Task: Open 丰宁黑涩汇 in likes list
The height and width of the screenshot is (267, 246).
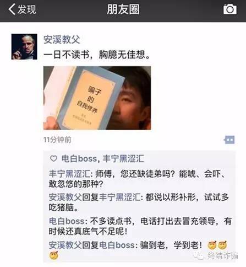Action: [123, 159]
